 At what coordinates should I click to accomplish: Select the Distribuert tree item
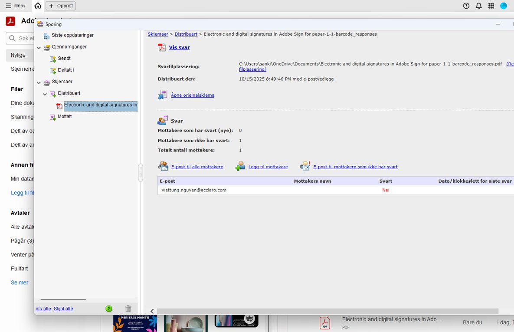[69, 93]
